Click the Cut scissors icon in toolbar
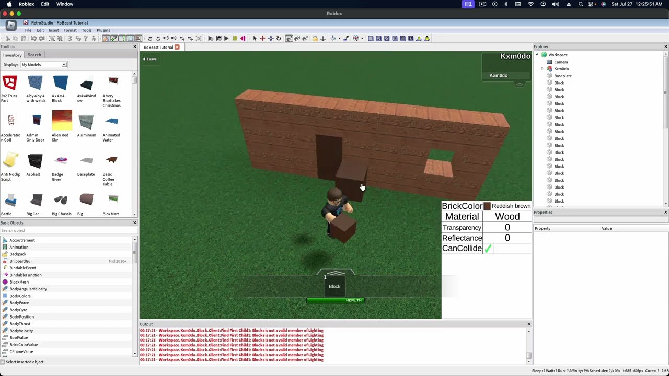 (8, 38)
